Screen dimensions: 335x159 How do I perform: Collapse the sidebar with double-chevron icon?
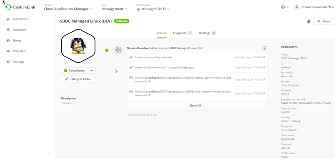[49, 153]
